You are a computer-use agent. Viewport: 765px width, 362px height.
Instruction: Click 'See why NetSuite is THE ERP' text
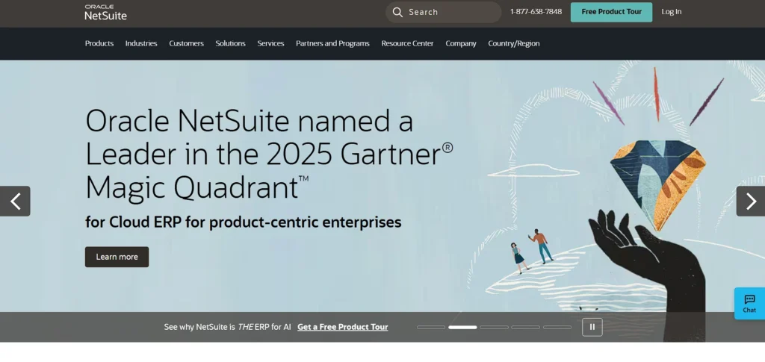click(227, 327)
